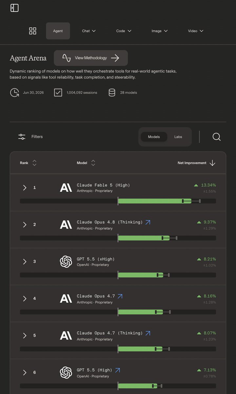Click the clock icon beside Jun 30, 2026
The height and width of the screenshot is (394, 236).
click(14, 93)
